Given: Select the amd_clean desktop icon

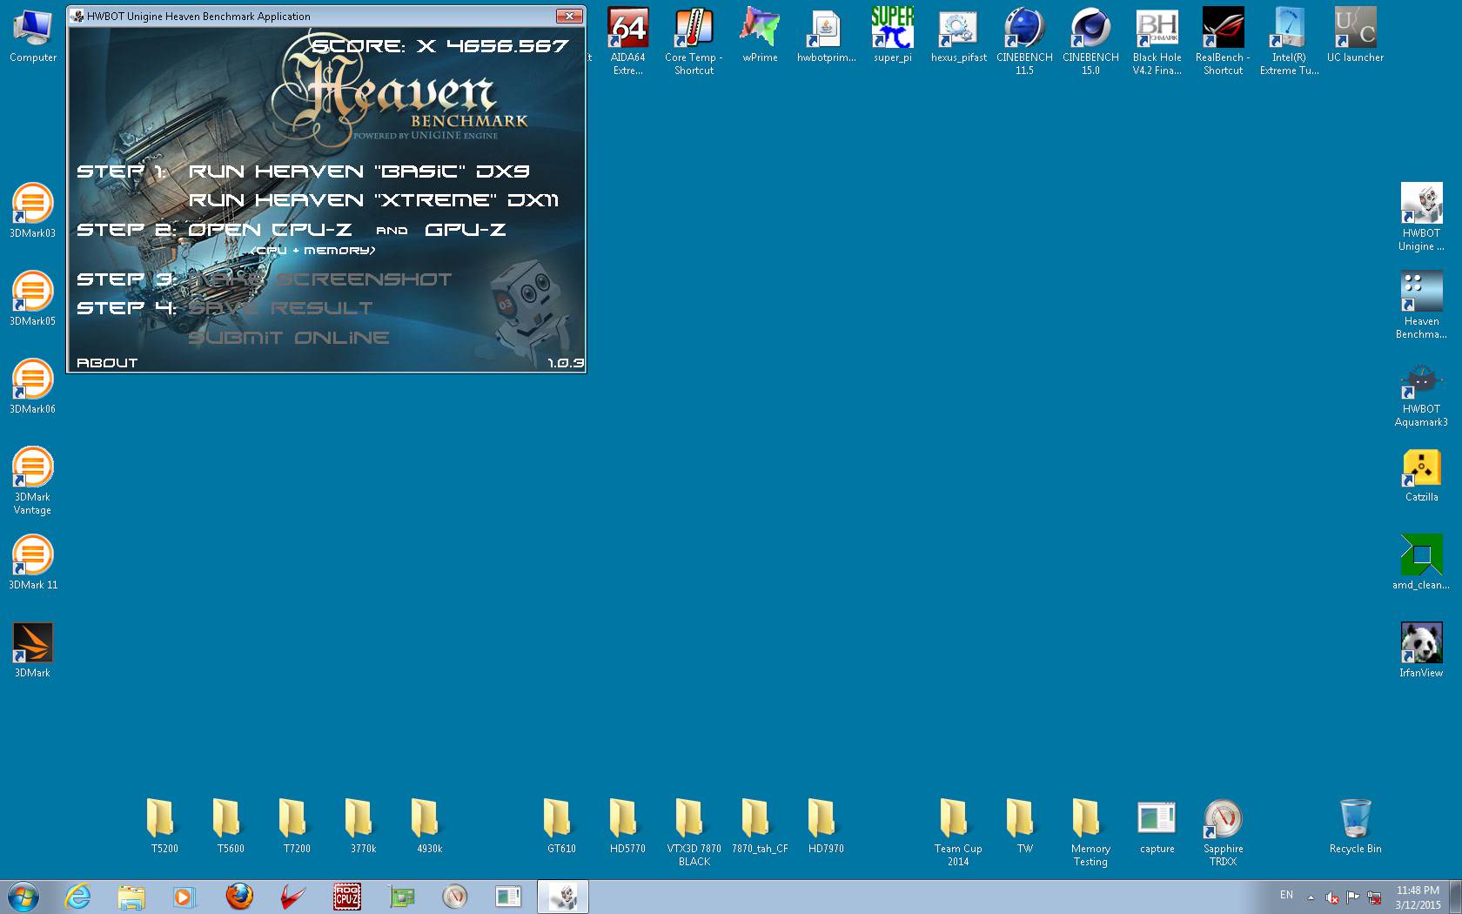Looking at the screenshot, I should [x=1422, y=561].
